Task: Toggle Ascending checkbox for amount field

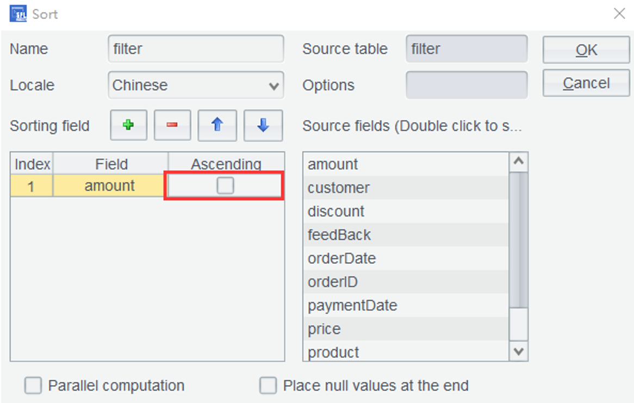Action: 225,186
